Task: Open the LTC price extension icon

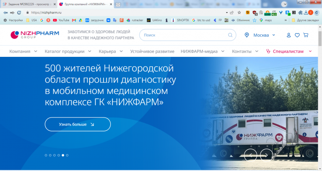Action: 274,13
